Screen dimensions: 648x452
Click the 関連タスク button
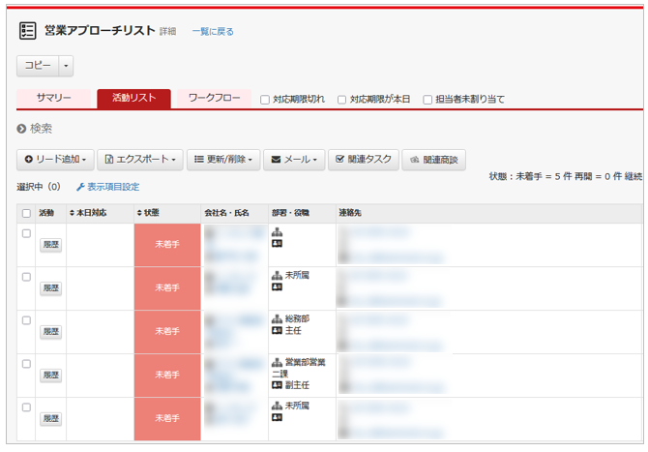click(363, 160)
